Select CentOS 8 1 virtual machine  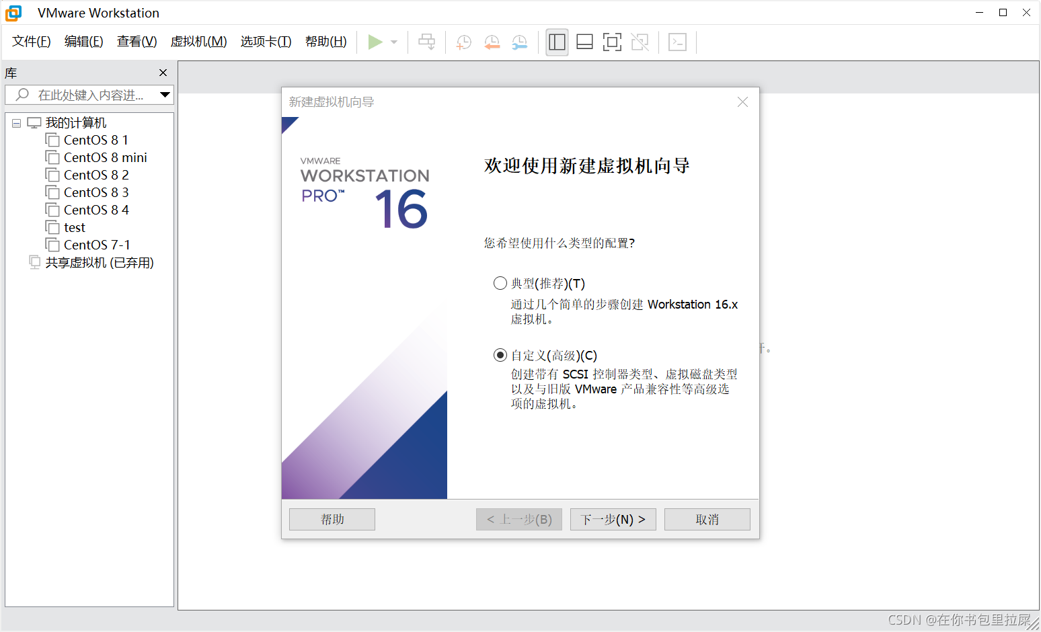[x=95, y=140]
